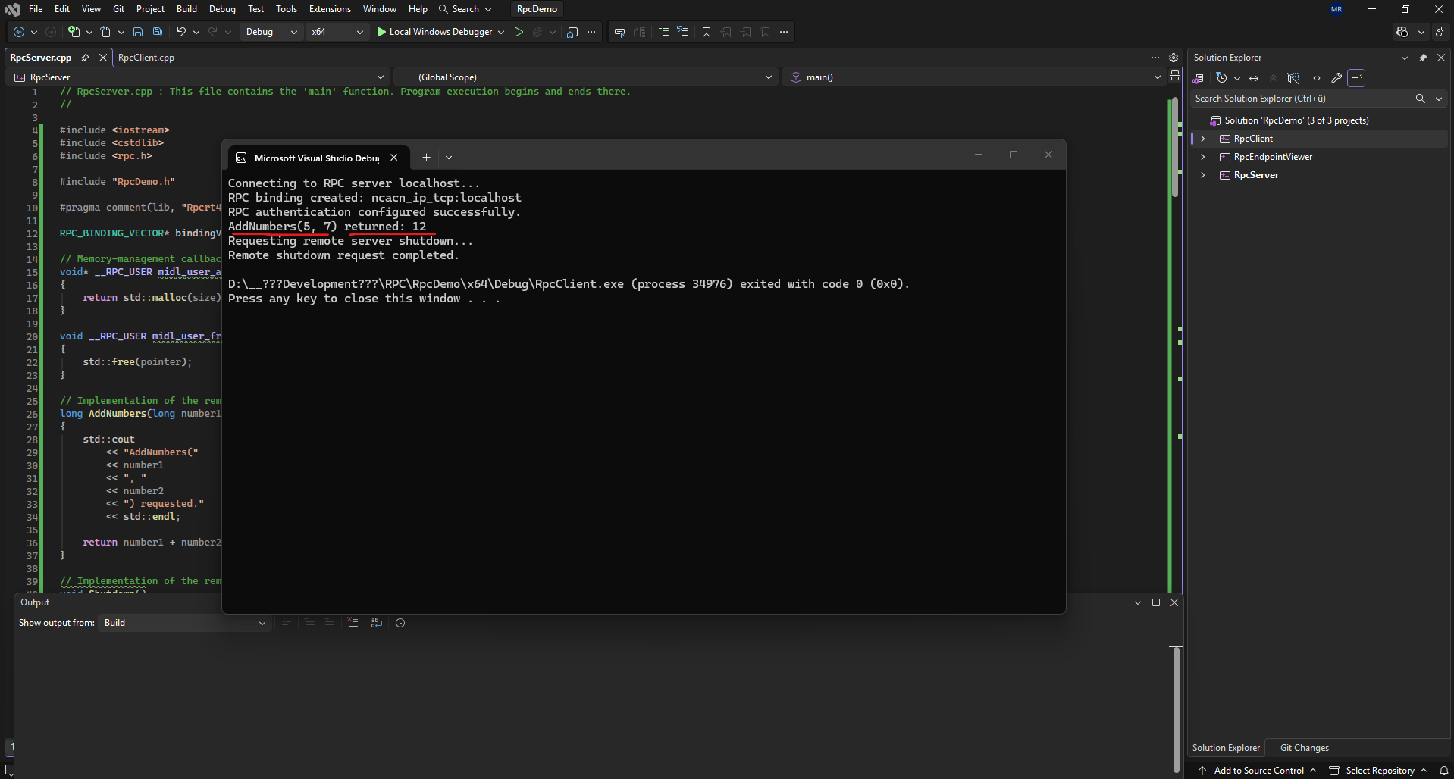Click the Navigate Backward arrow icon
Viewport: 1454px width, 779px height.
[19, 32]
